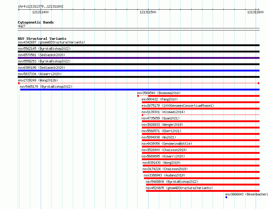Open the nsv3926833 Wenger2019 label
This screenshot has width=268, height=209.
[x=162, y=125]
